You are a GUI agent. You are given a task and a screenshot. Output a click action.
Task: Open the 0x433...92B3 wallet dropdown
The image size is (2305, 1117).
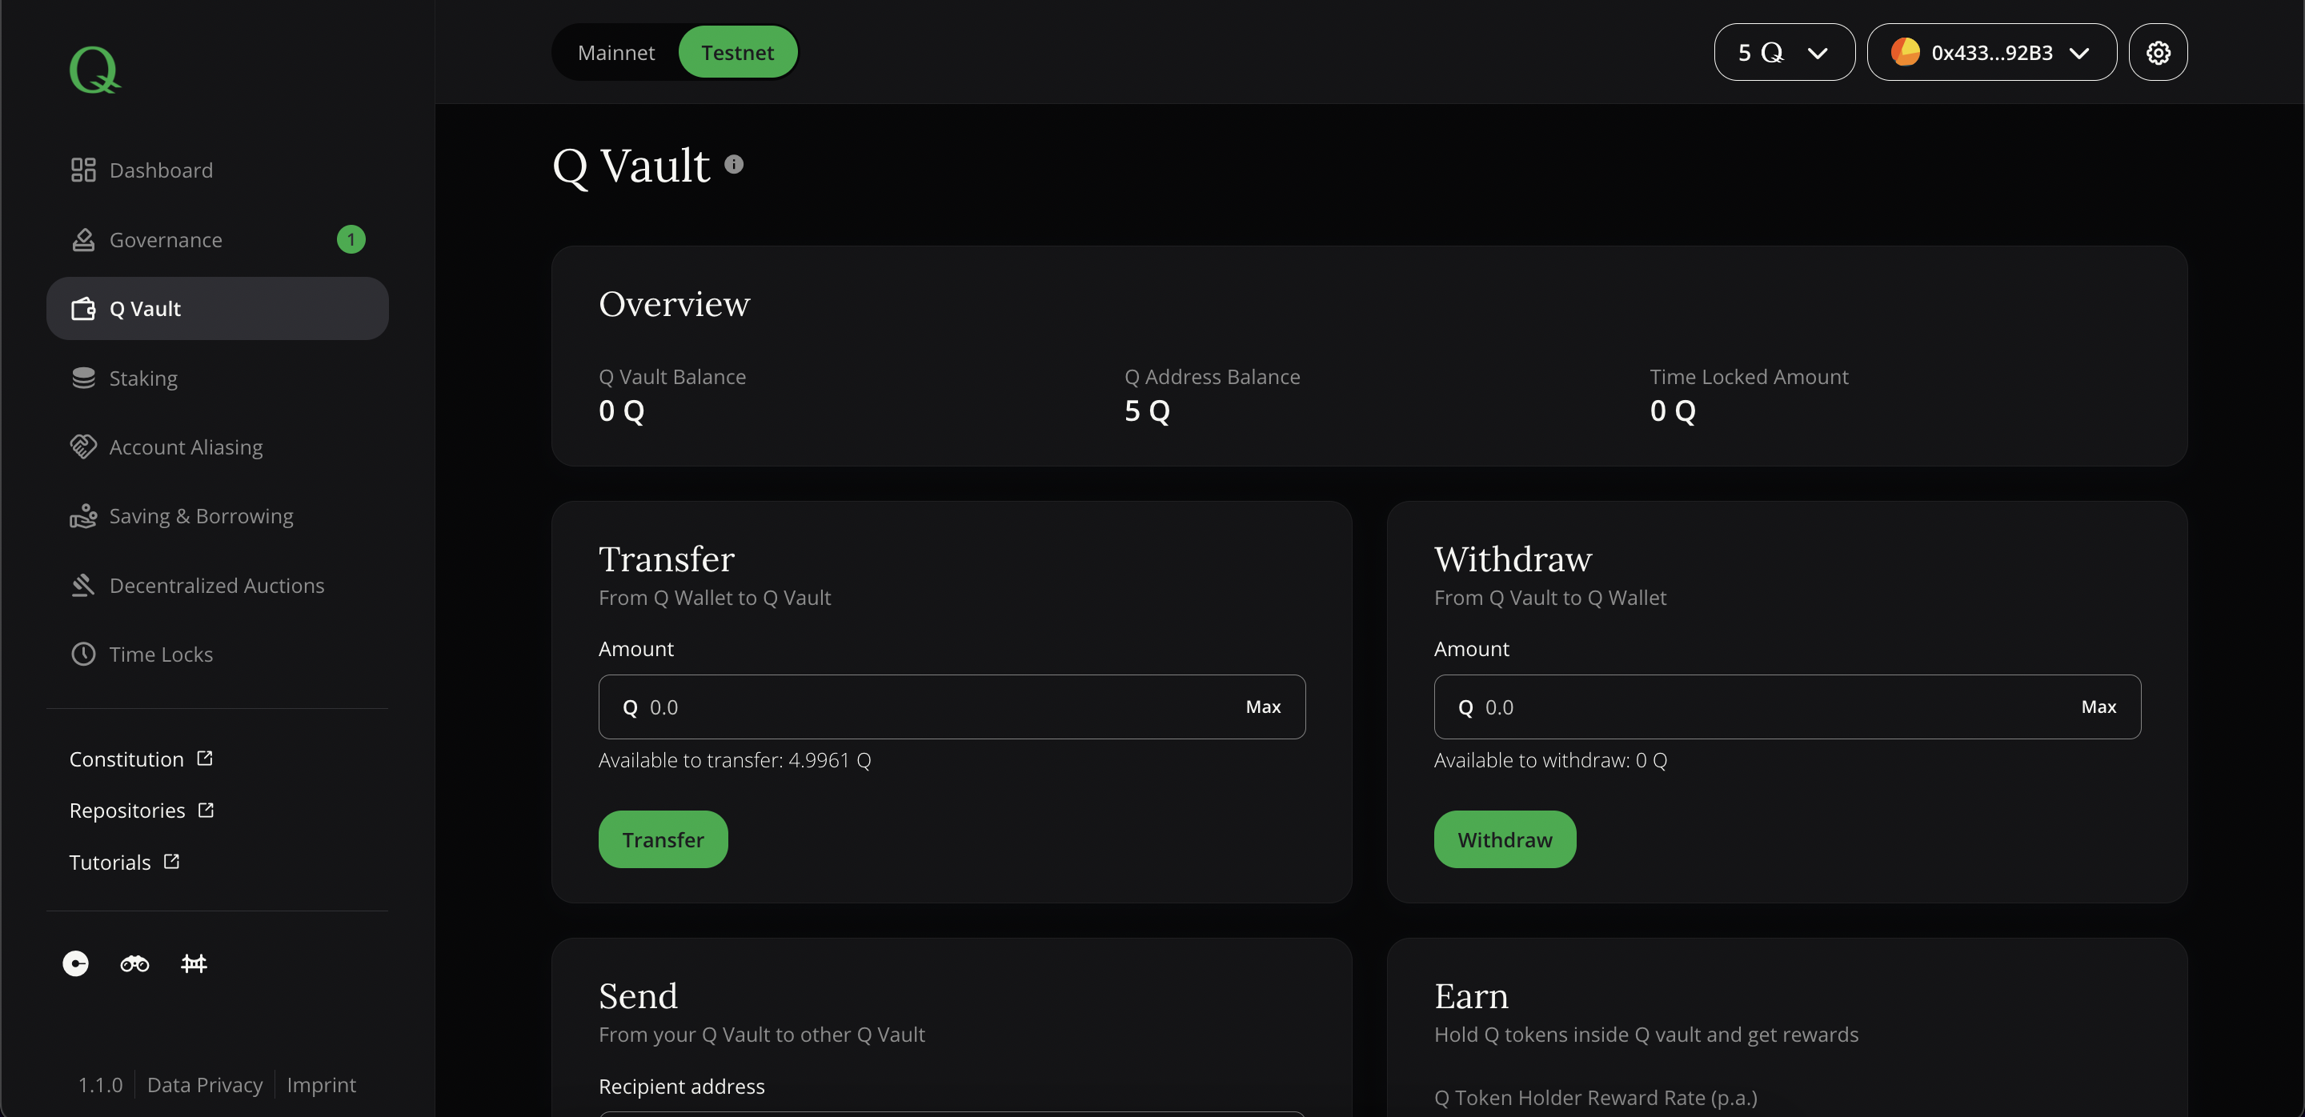coord(1991,52)
